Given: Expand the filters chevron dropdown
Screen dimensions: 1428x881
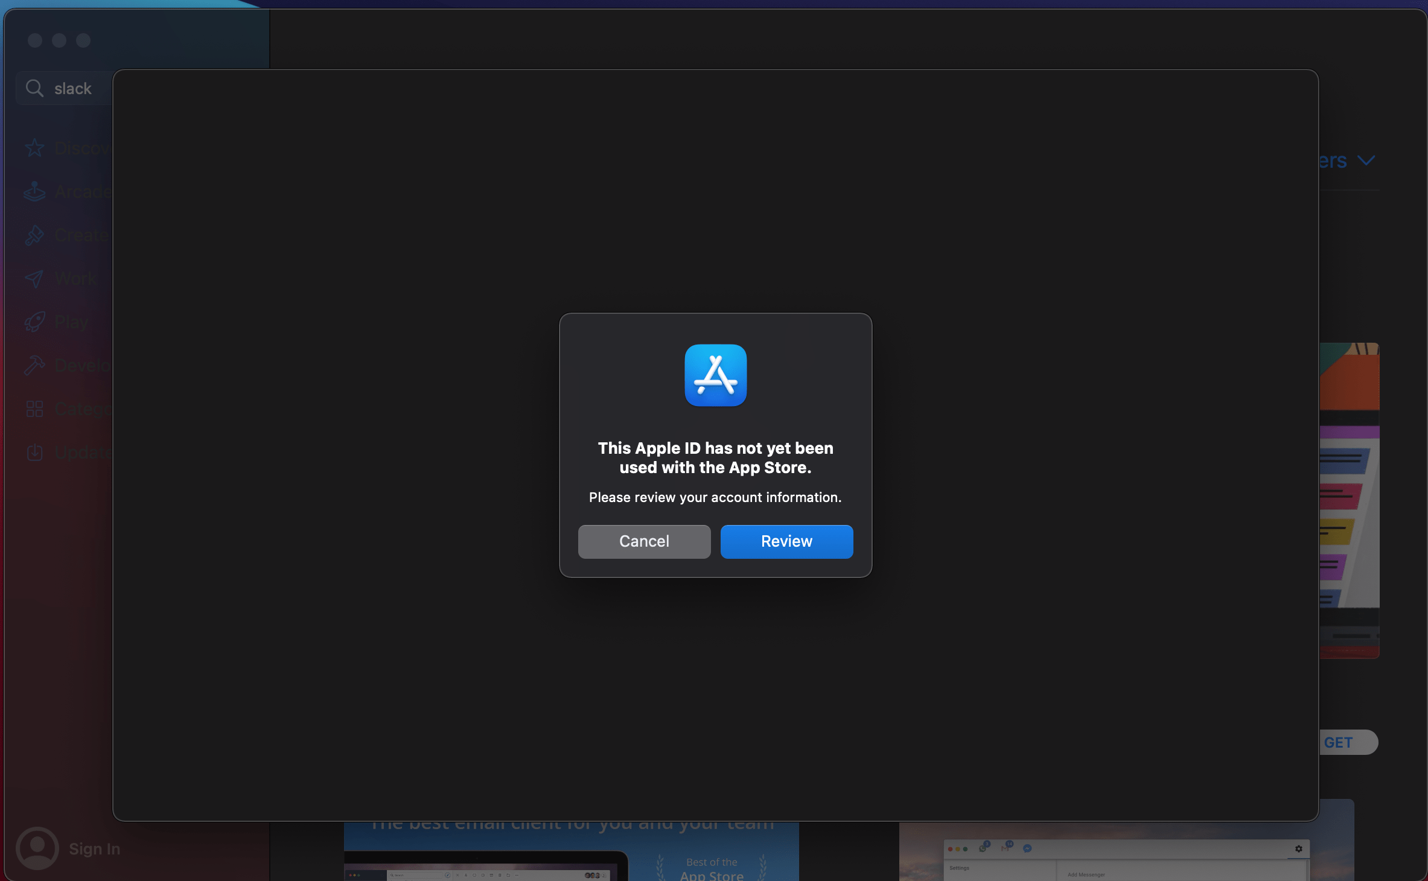Looking at the screenshot, I should (x=1366, y=161).
